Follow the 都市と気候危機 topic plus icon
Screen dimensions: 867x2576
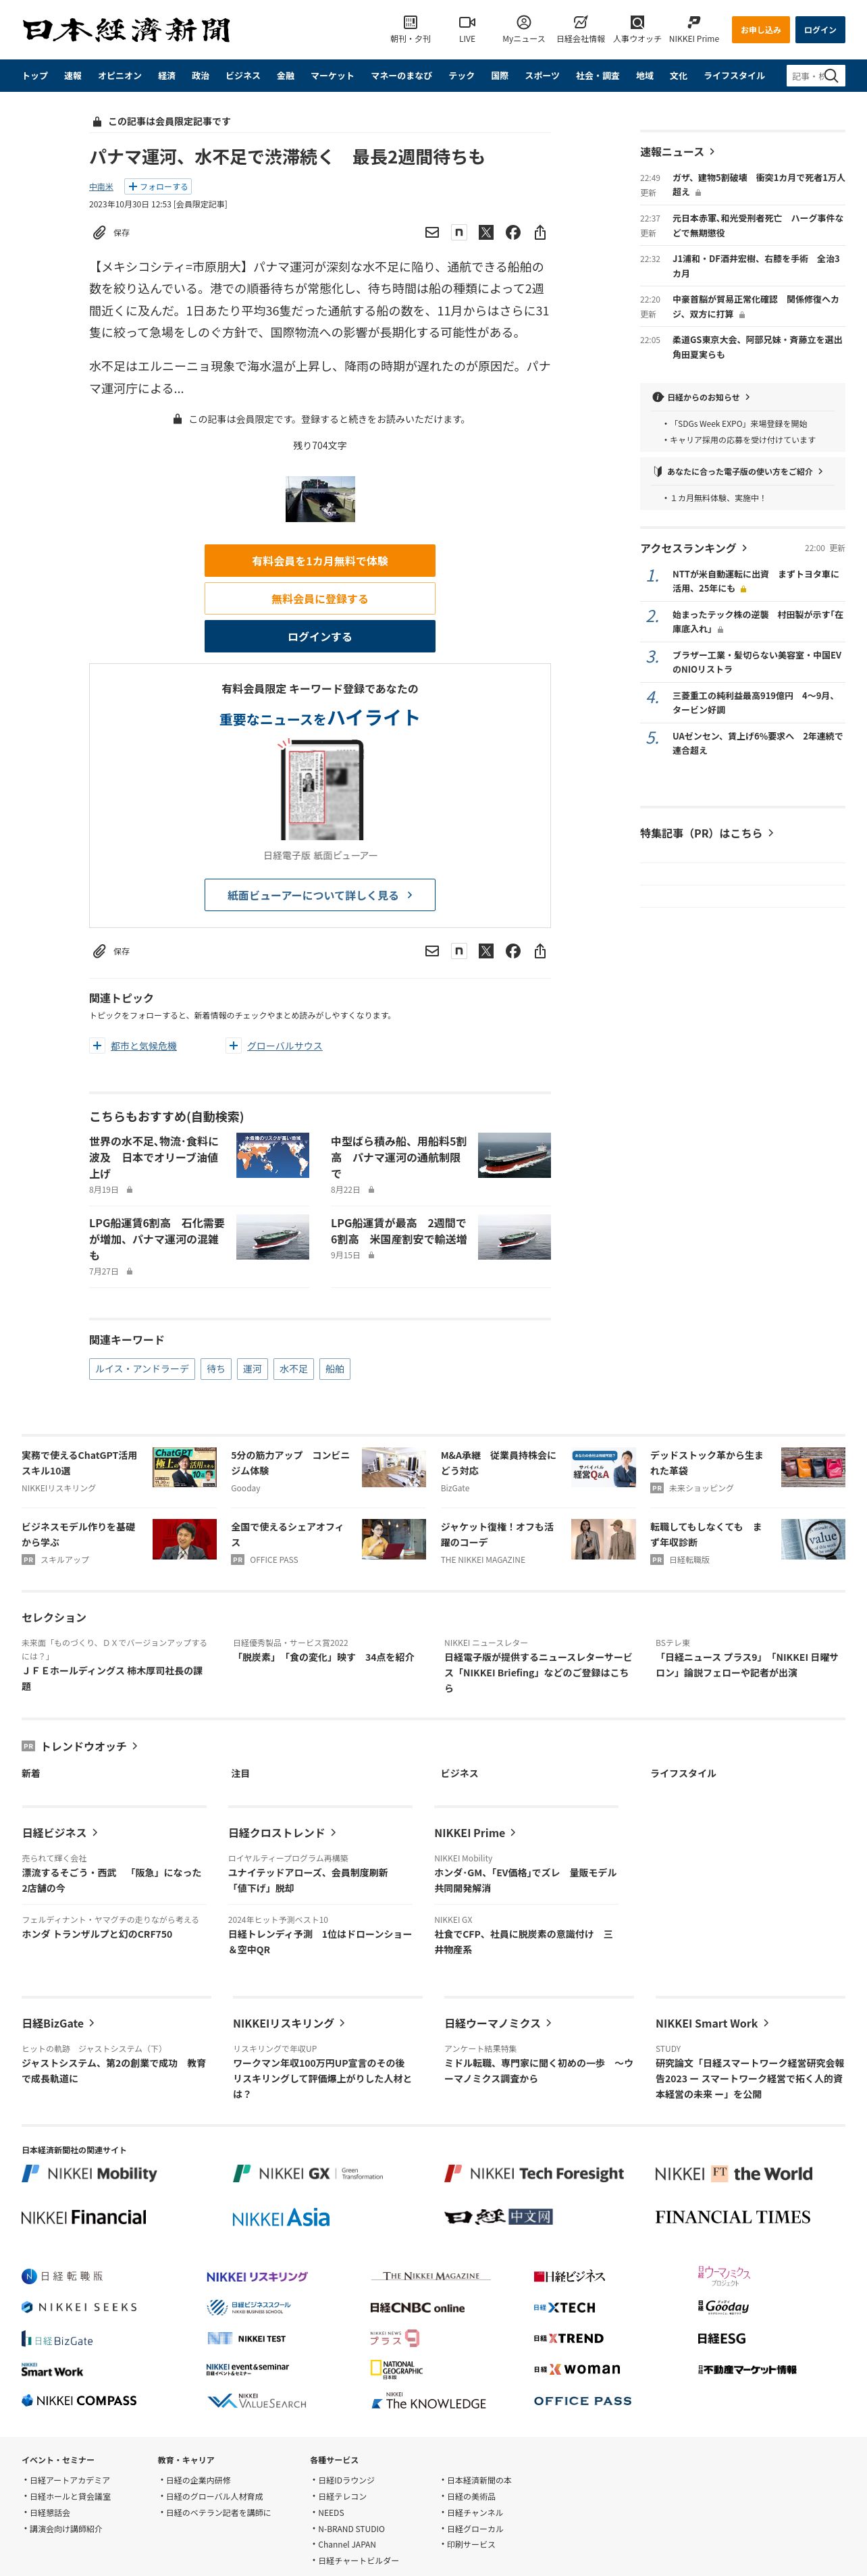(97, 1046)
